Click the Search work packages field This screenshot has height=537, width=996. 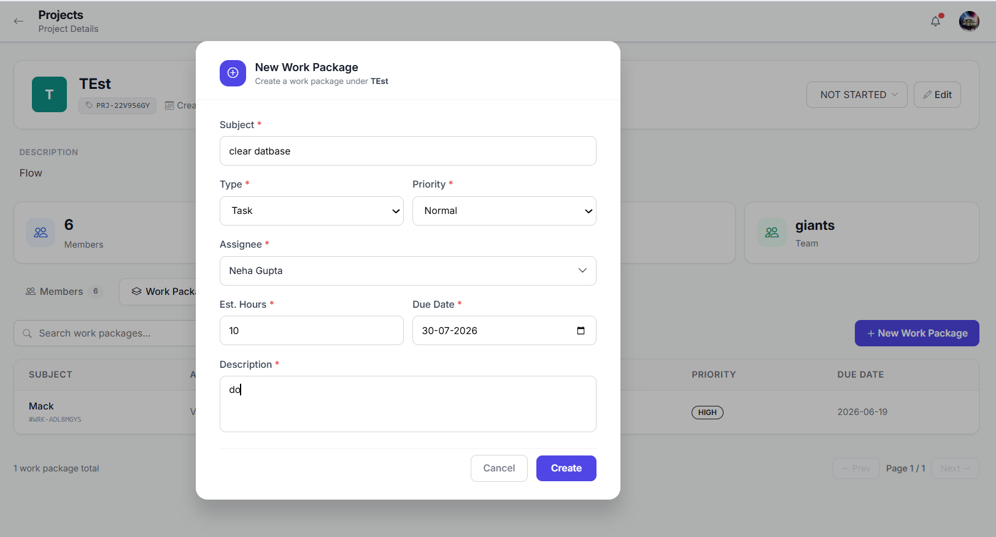[105, 333]
